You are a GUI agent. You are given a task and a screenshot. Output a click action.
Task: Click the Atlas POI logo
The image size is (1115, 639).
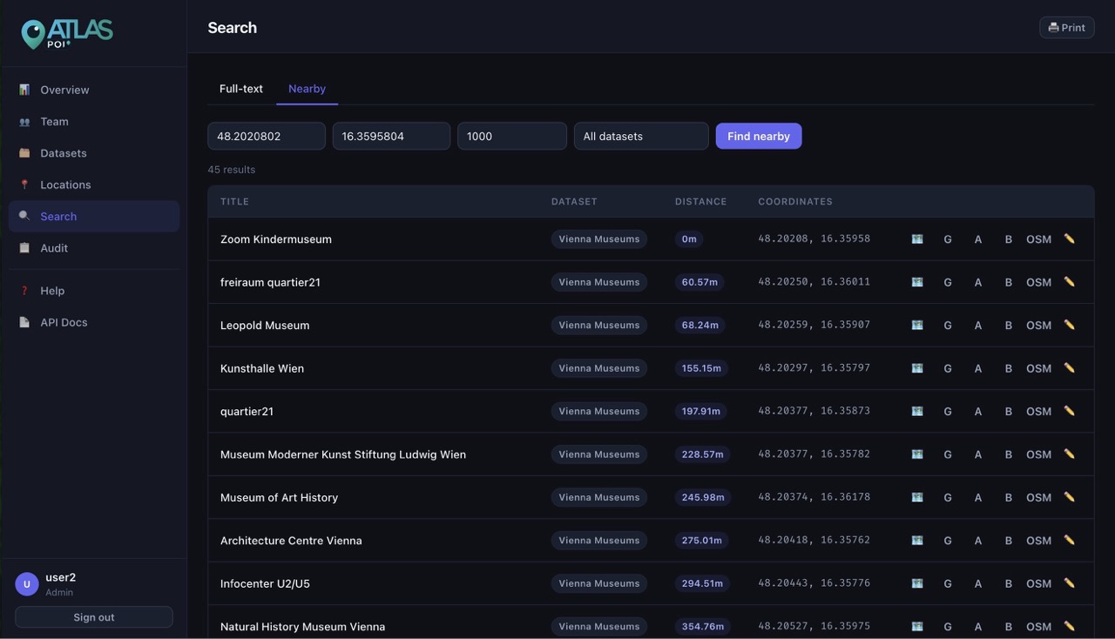67,33
